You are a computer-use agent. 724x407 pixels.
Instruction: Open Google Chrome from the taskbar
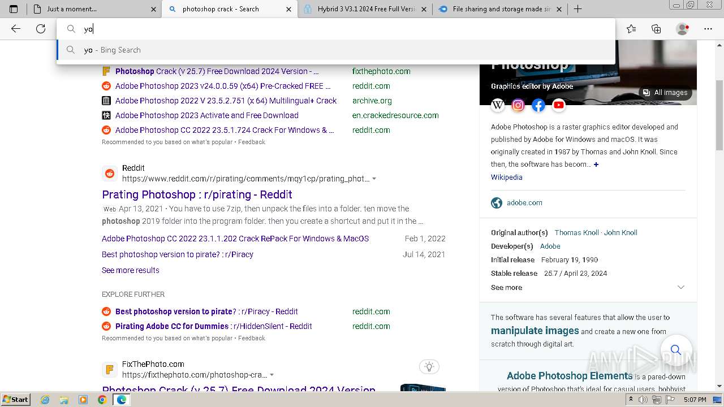click(x=102, y=400)
